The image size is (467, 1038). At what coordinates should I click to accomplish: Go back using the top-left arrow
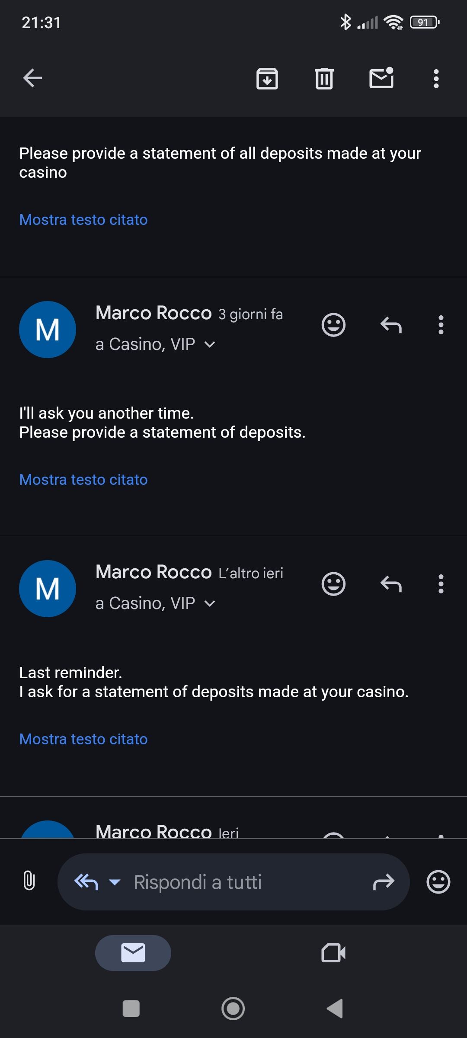point(32,78)
